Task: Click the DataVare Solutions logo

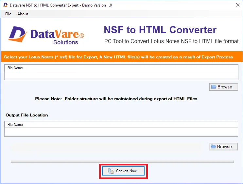Action: (46, 35)
